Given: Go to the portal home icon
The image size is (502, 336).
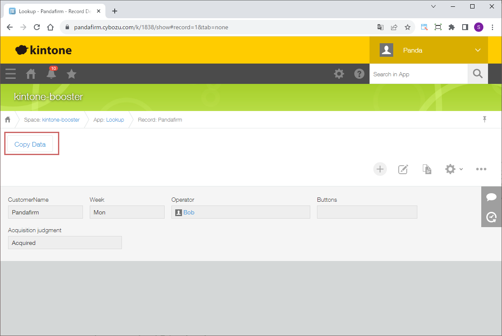Looking at the screenshot, I should 31,74.
